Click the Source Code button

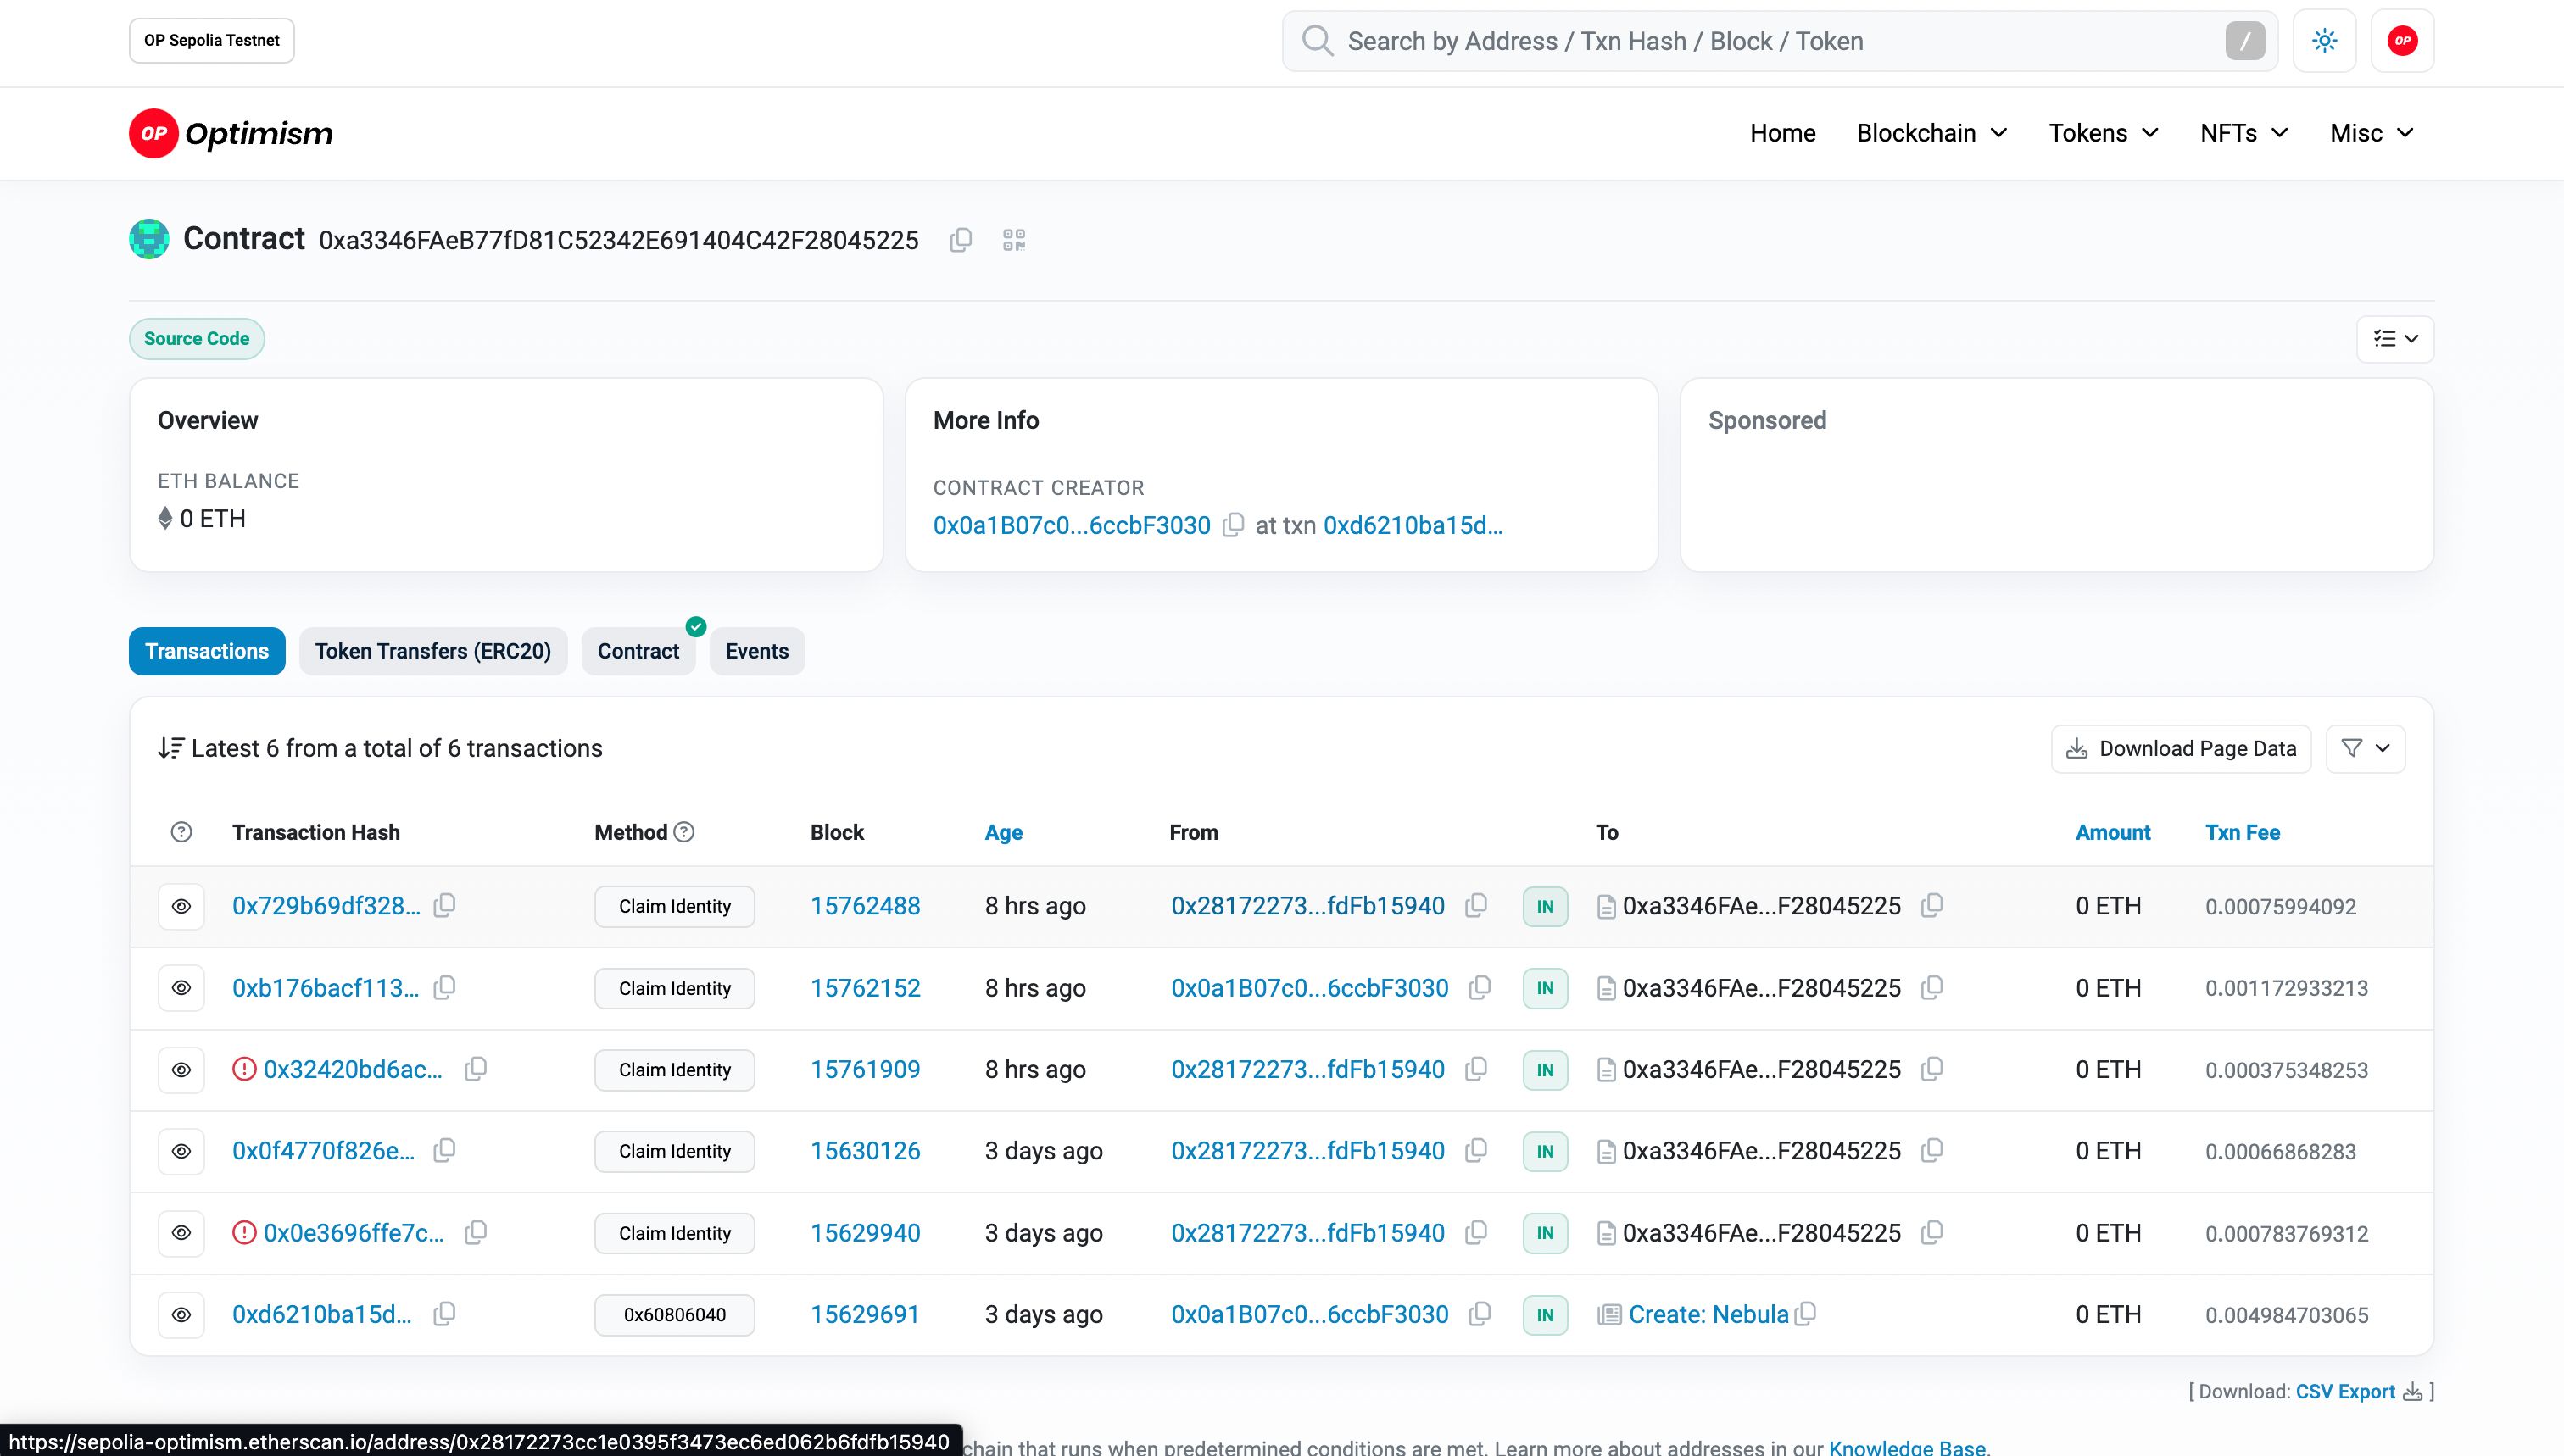pyautogui.click(x=196, y=338)
